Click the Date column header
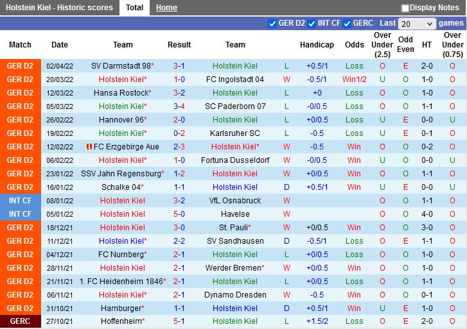Viewport: 467px width, 329px height. [x=60, y=45]
